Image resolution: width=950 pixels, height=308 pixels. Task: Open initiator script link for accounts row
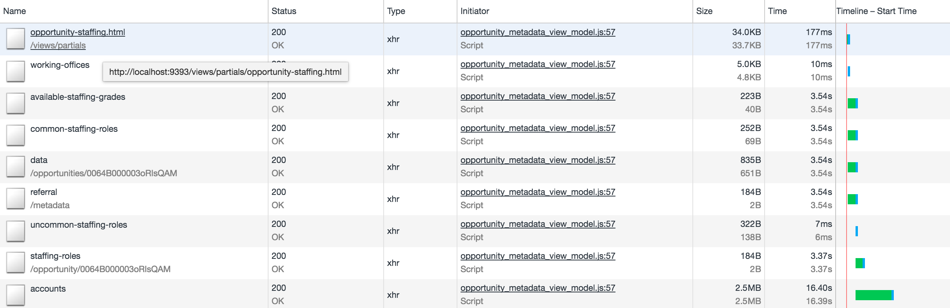[538, 288]
